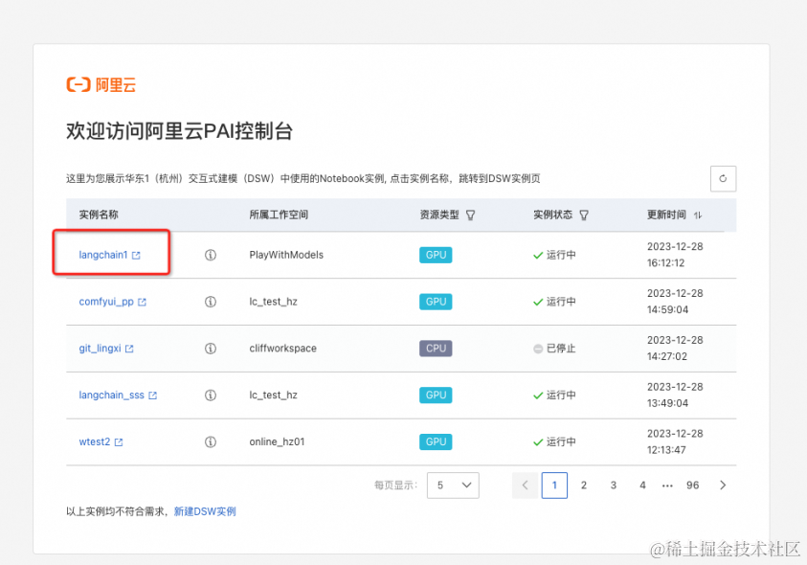Click the 运行中 status in langchain1 row
The height and width of the screenshot is (565, 807).
(x=554, y=255)
